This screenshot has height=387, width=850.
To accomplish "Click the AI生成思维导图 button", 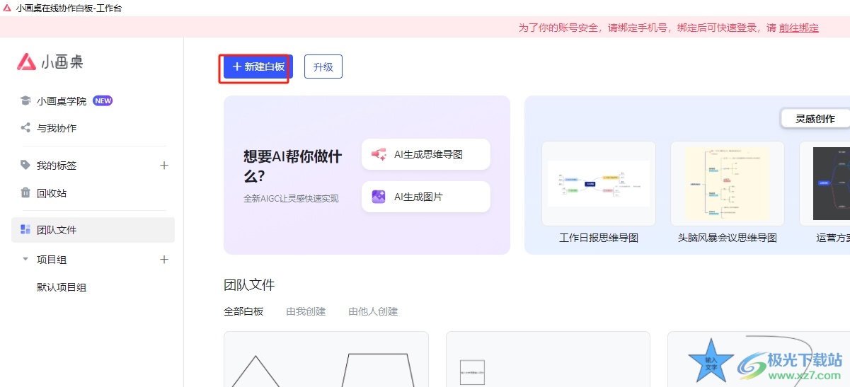I will (x=426, y=154).
